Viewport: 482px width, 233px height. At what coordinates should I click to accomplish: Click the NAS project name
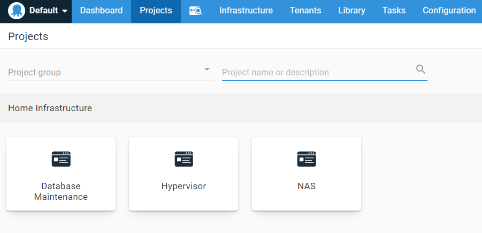click(307, 187)
